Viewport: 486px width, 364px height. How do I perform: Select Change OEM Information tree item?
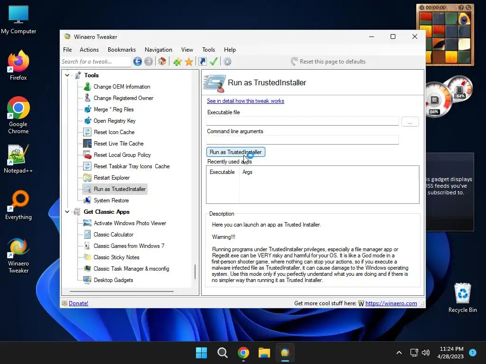tap(122, 87)
